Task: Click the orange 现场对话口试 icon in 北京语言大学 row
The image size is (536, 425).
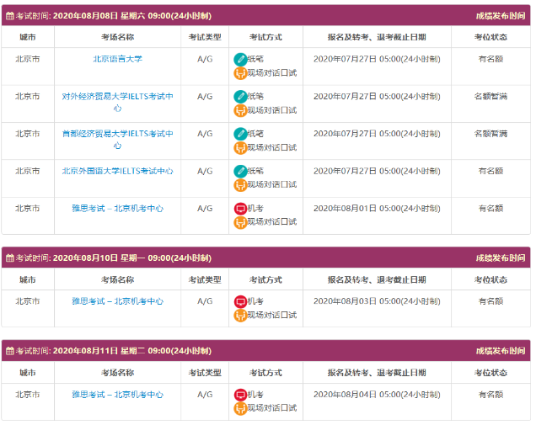Action: [x=240, y=73]
